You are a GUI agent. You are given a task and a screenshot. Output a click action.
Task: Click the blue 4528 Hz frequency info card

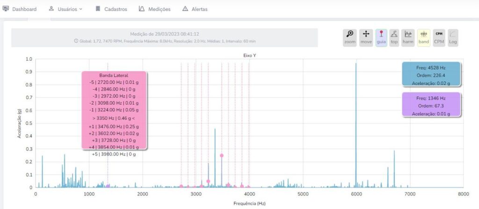coord(430,74)
